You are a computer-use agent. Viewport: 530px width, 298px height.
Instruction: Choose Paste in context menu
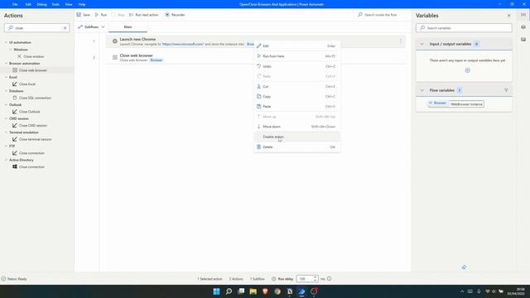pos(297,107)
